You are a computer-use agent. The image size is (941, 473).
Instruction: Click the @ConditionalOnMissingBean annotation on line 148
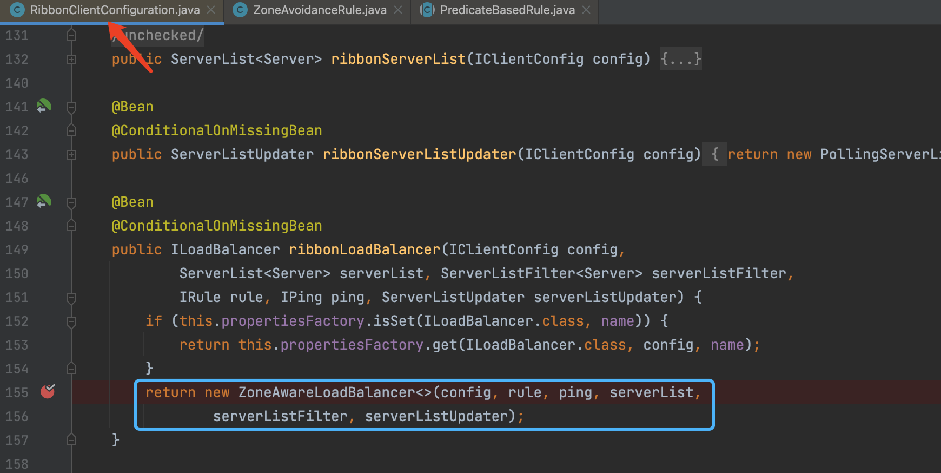217,226
